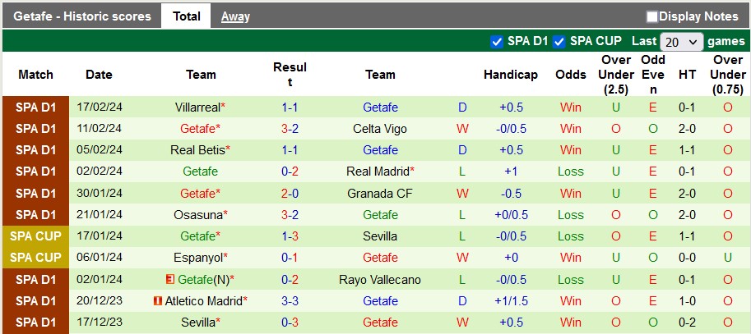Screen dimensions: 751x334
Task: Open the Granada CF team link
Action: point(380,193)
